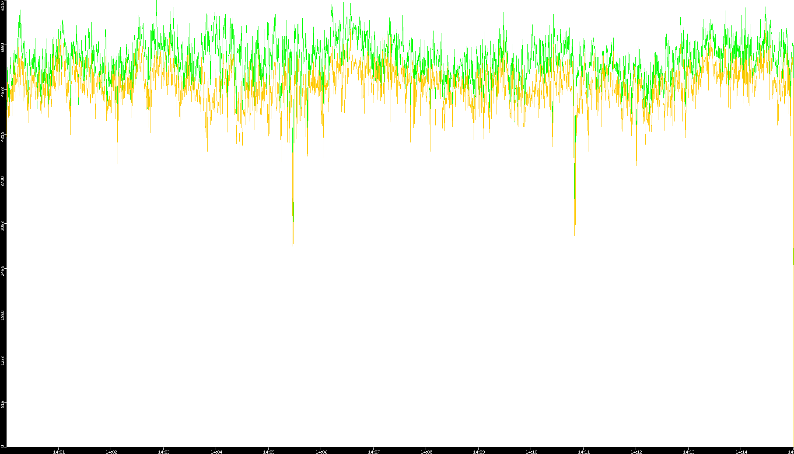
Task: Select the 3083 value axis label
Action: (3, 226)
